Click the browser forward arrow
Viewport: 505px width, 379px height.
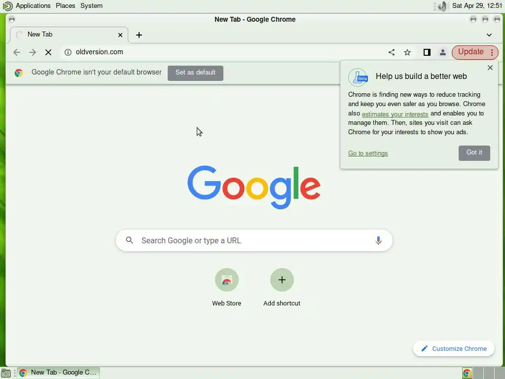pos(32,52)
